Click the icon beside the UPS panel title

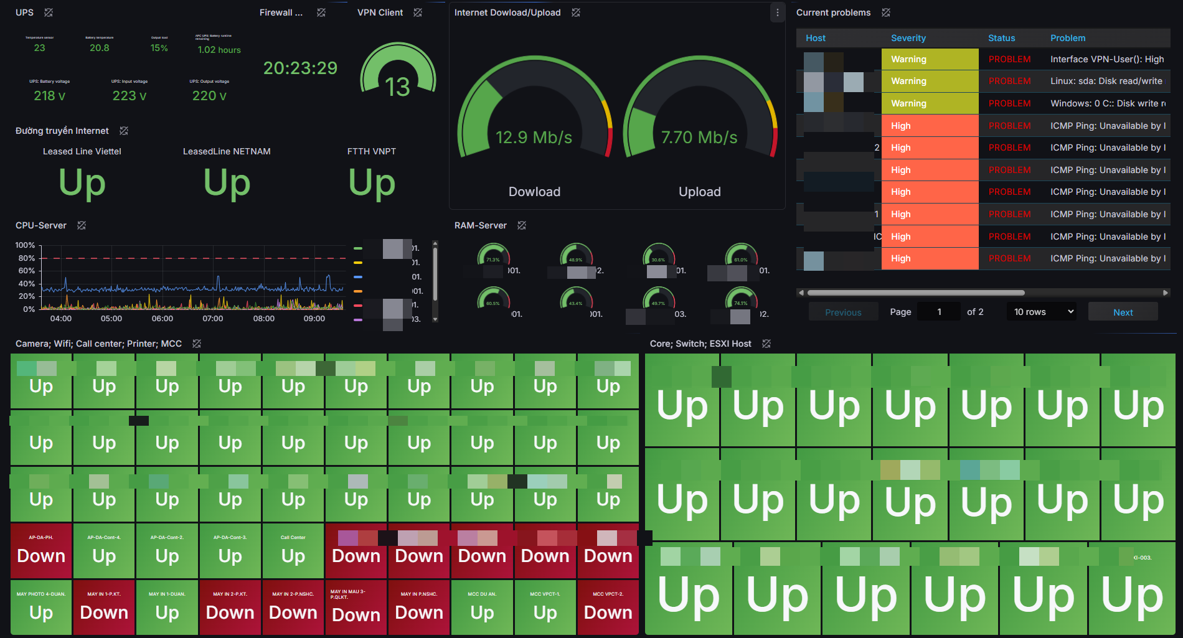[x=49, y=12]
